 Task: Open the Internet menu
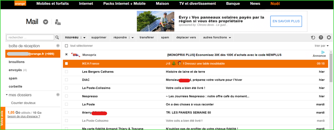[86, 4]
